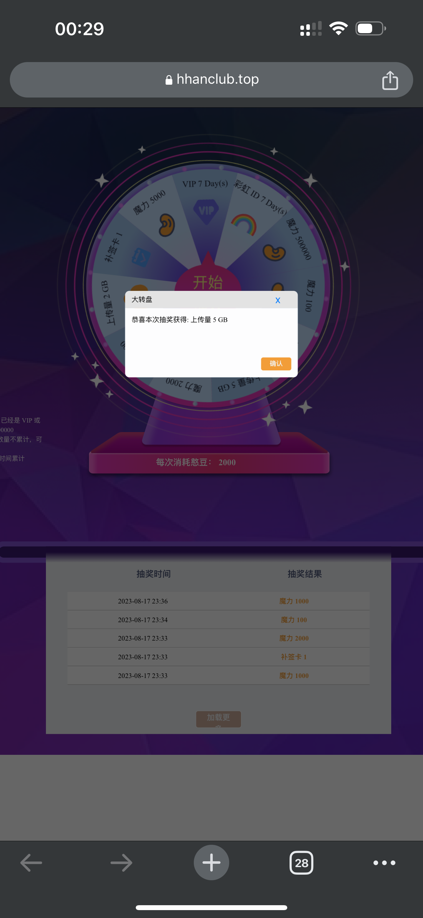Tap the bean icon under 魔力 5000

click(x=166, y=225)
